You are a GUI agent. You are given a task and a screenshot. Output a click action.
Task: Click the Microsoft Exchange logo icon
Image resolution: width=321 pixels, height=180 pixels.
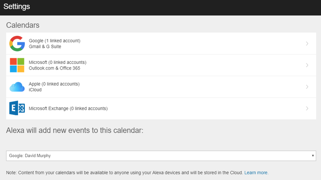[x=17, y=108]
